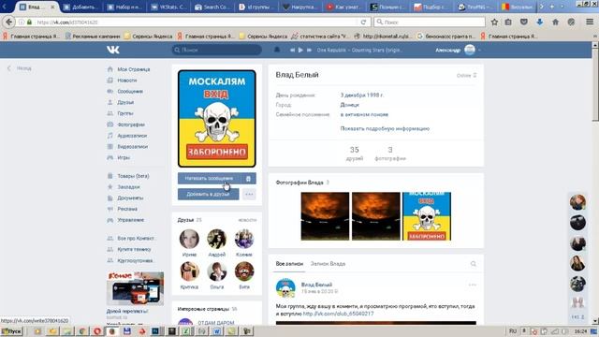Open the Pocket icon in Firefox toolbar

click(524, 22)
